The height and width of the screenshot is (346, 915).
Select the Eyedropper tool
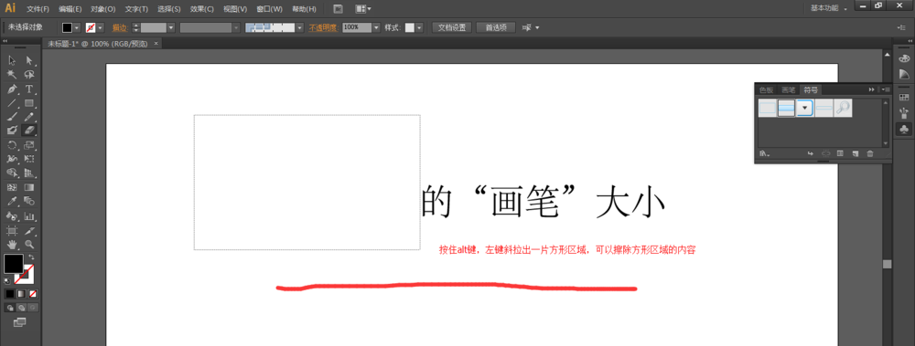[x=12, y=201]
